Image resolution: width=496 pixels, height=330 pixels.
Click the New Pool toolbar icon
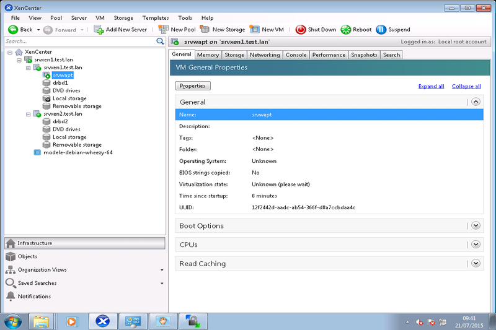tap(164, 29)
